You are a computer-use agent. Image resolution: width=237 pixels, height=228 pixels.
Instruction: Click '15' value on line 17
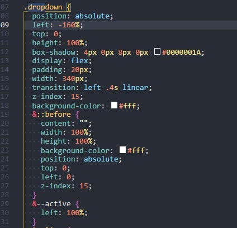75,97
